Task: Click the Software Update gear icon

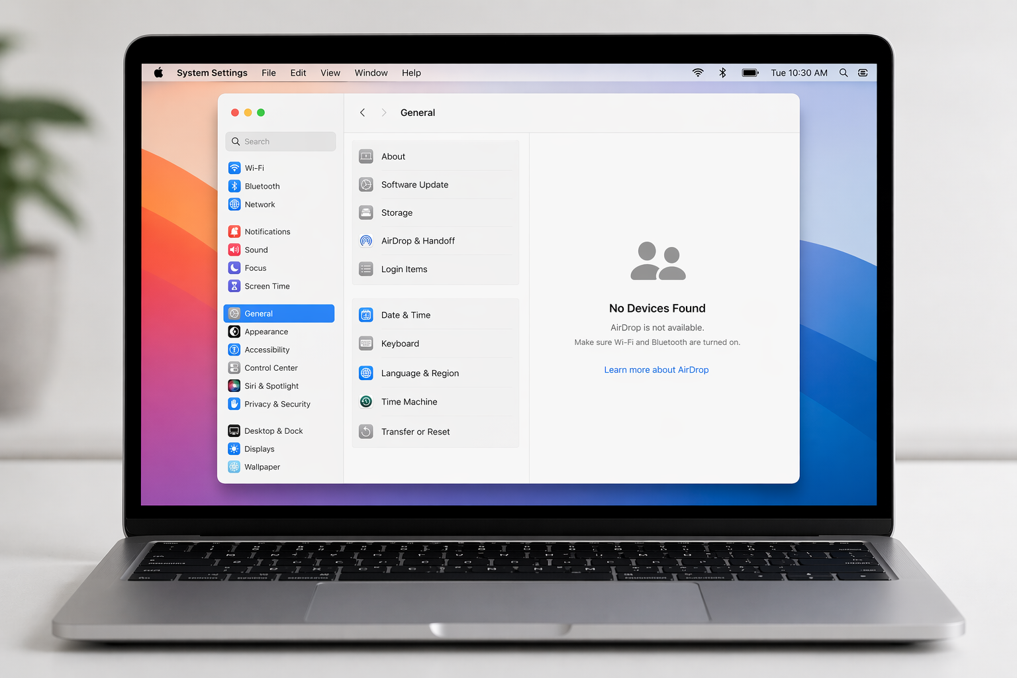Action: point(366,185)
